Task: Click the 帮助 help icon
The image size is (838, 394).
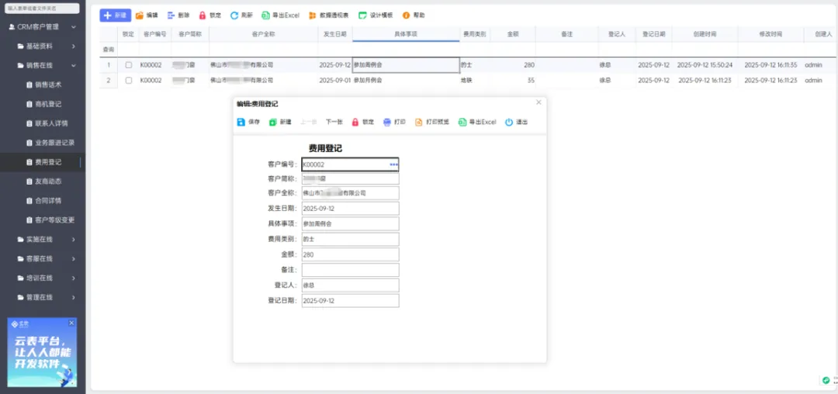Action: point(406,16)
